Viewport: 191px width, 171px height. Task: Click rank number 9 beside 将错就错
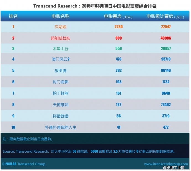pos(13,116)
